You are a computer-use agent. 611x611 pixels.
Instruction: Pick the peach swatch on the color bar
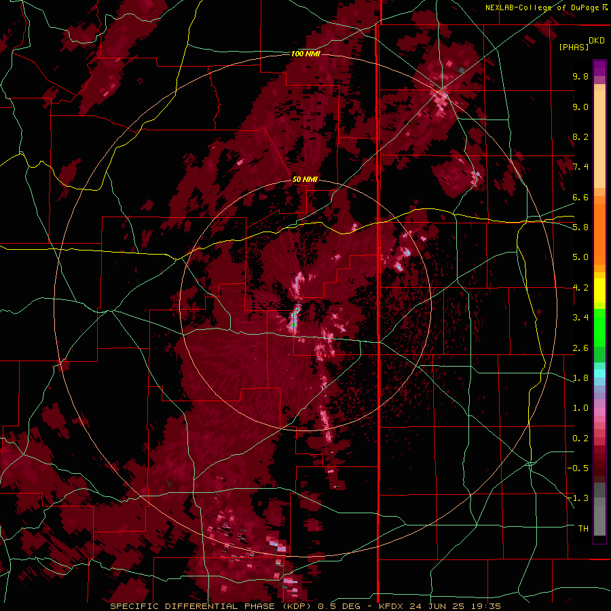(x=599, y=141)
